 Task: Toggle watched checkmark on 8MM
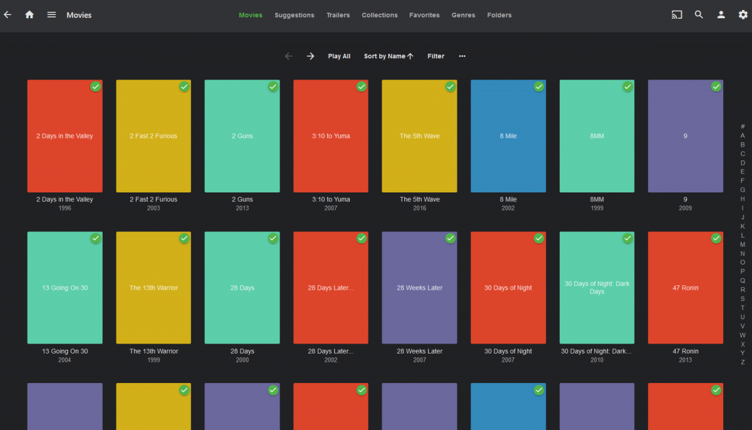tap(628, 87)
